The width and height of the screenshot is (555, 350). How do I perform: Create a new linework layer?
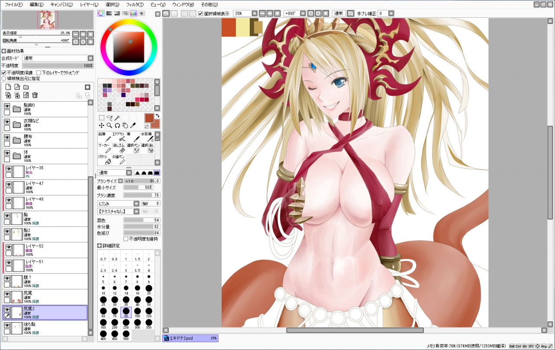[17, 87]
